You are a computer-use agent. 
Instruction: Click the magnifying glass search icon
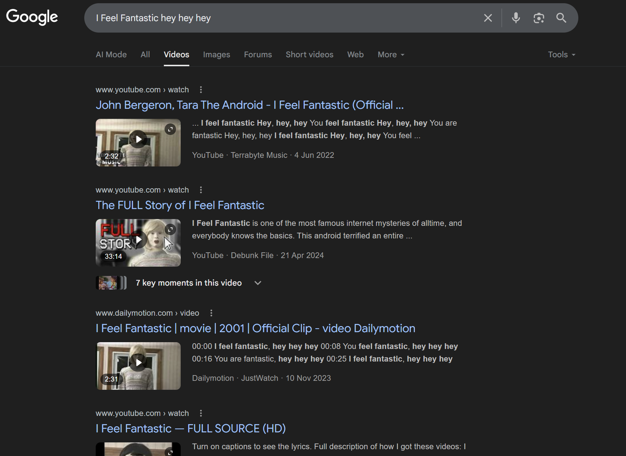561,18
